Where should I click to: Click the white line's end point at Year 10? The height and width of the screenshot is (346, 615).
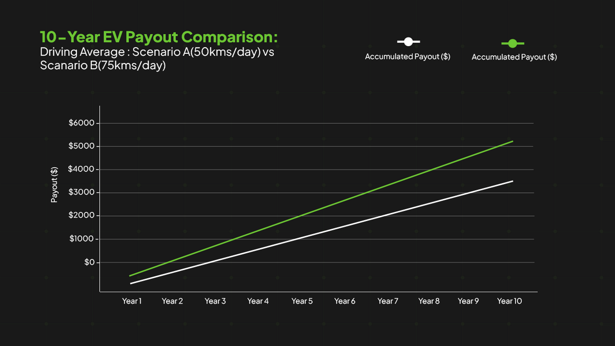[x=512, y=181]
